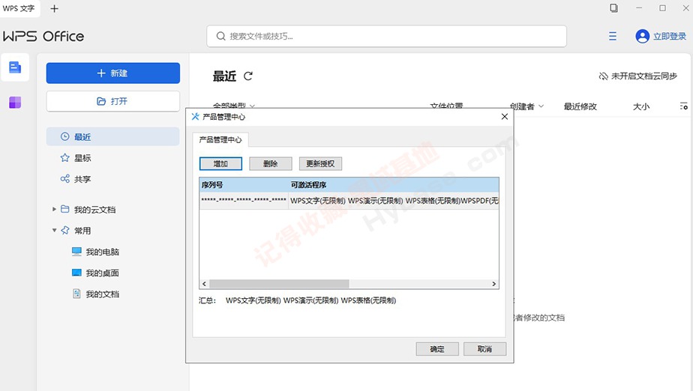Select the WPS 文字 title tab

point(20,8)
